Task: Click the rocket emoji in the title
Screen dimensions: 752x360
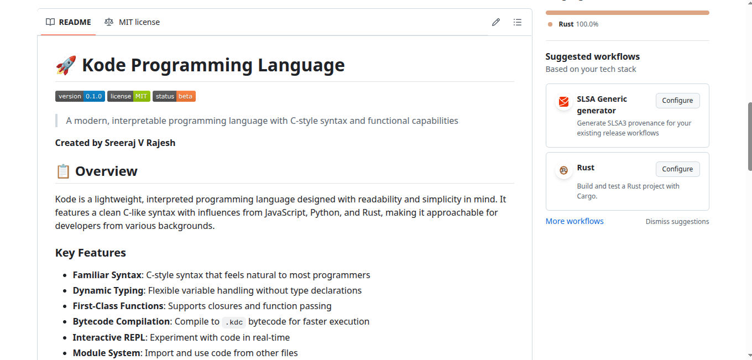Action: [66, 65]
